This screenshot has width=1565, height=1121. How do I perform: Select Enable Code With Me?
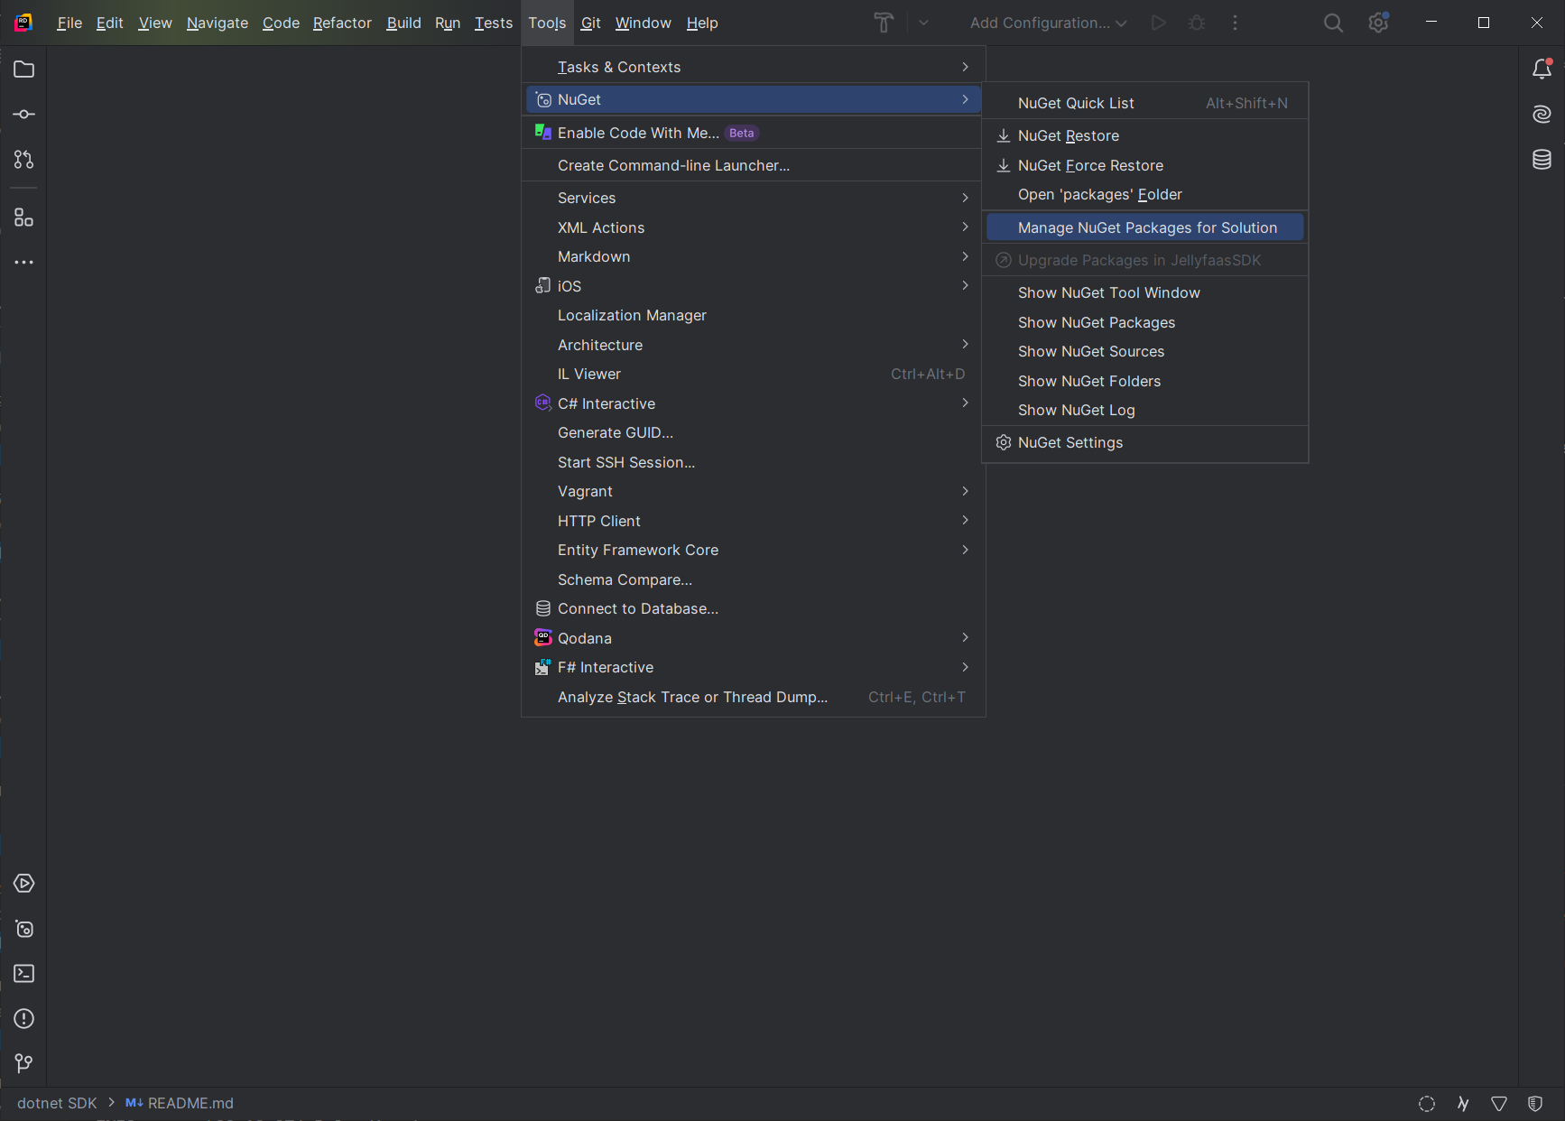(x=754, y=133)
